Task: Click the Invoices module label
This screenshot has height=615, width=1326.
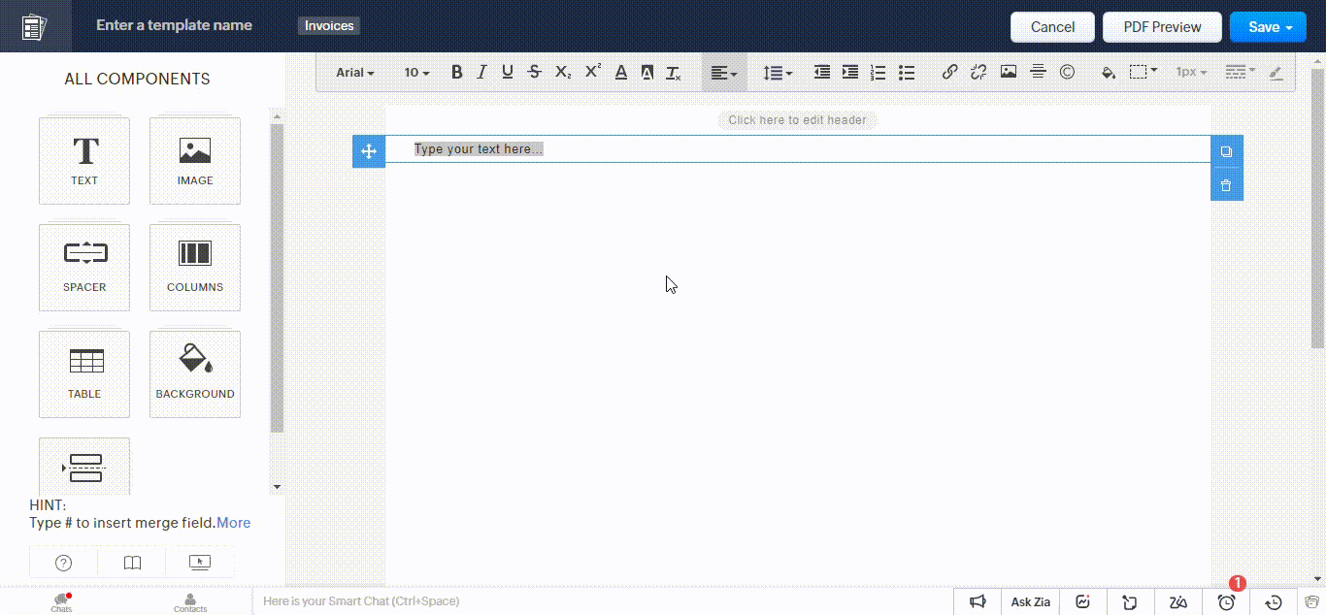Action: click(x=328, y=26)
